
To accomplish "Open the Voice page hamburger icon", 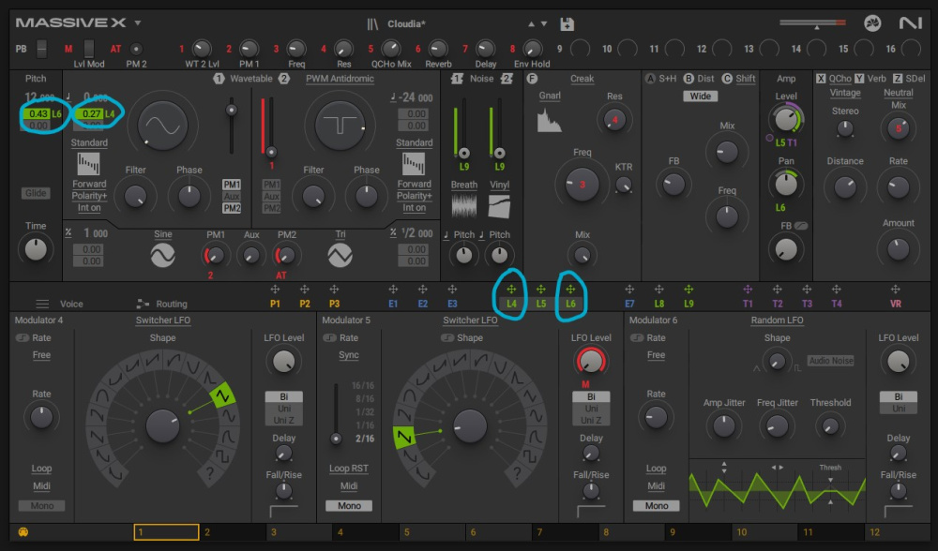I will click(x=42, y=304).
